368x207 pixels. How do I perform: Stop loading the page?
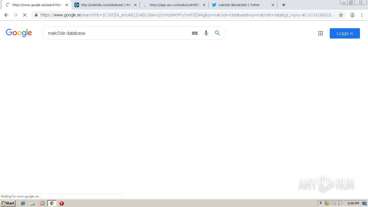[25, 15]
